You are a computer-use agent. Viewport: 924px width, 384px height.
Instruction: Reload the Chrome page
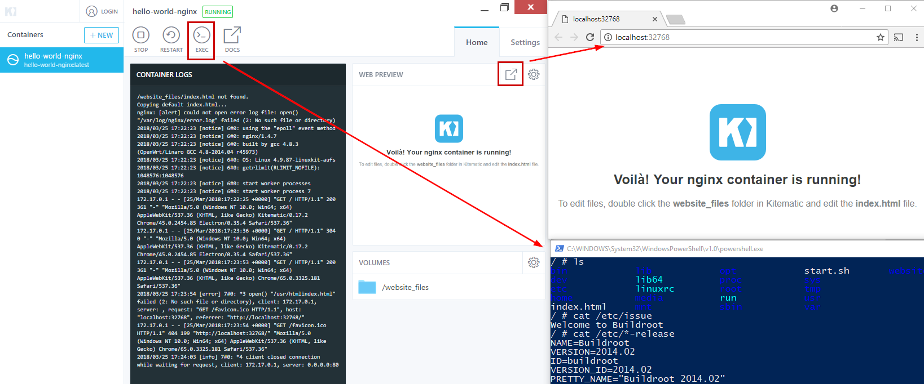590,37
